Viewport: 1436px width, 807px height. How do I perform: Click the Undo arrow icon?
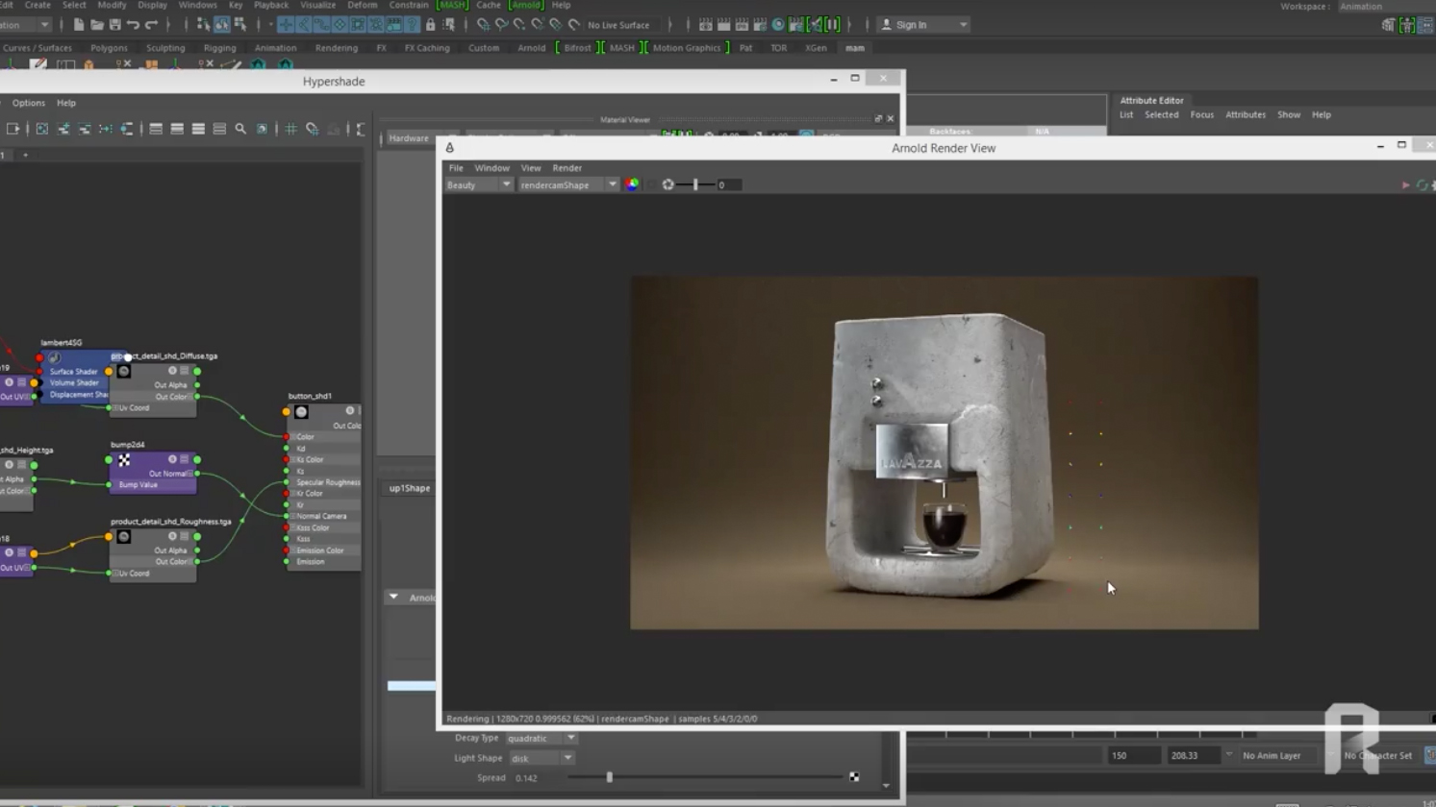(133, 25)
